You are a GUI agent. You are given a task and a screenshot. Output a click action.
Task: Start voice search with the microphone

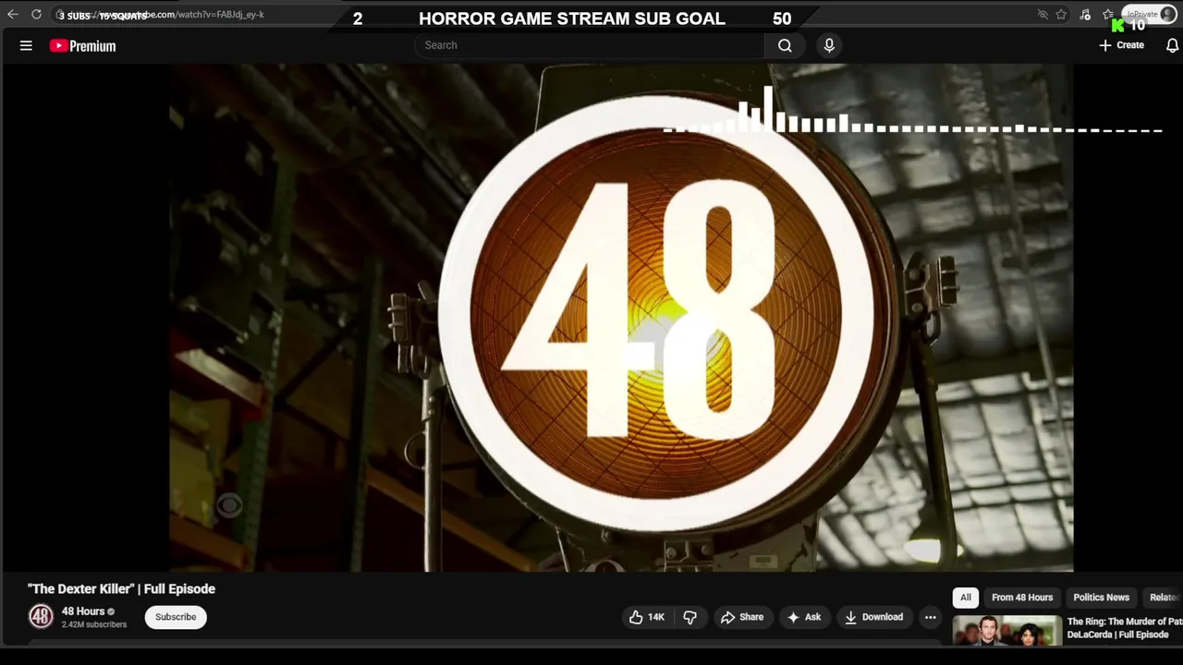[829, 45]
